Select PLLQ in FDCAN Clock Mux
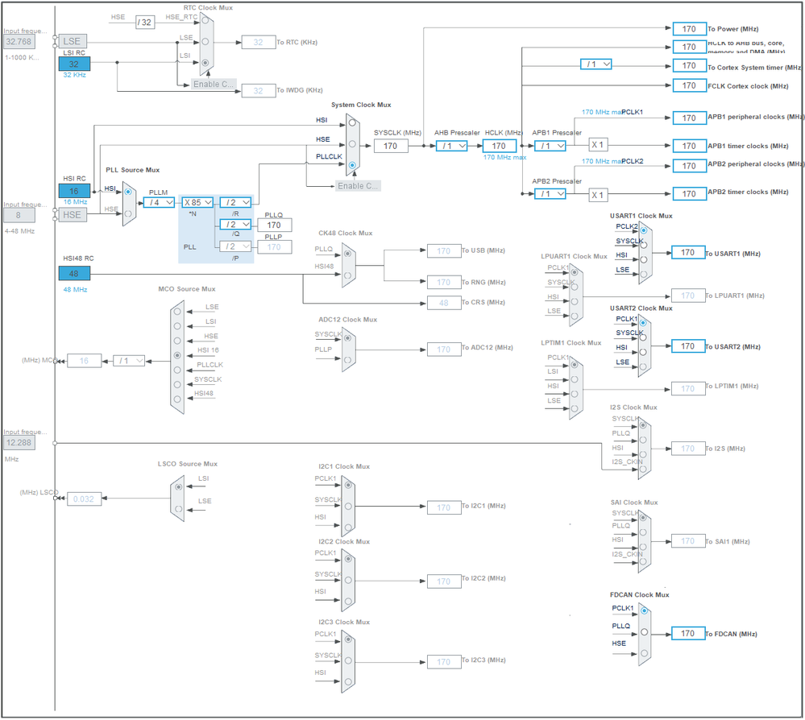The height and width of the screenshot is (720, 805). click(x=645, y=632)
